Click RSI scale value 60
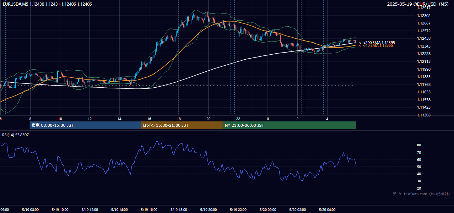The height and width of the screenshot is (213, 454). pos(419,159)
